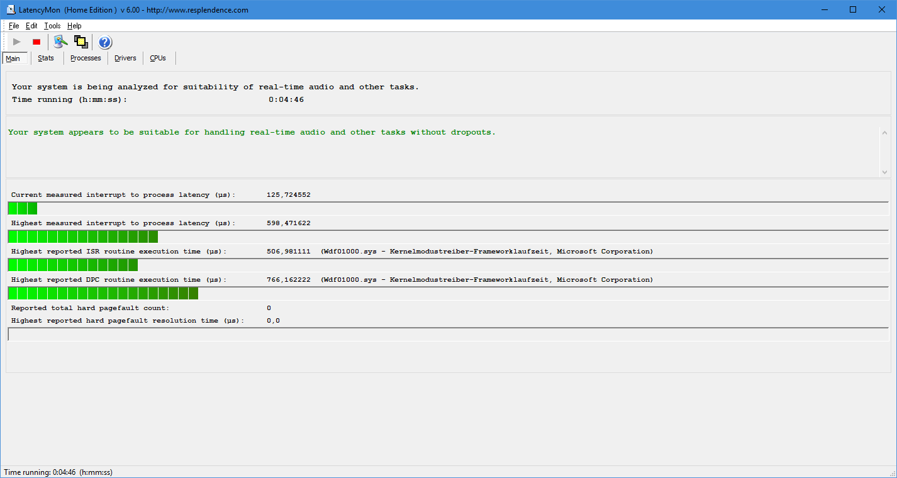The height and width of the screenshot is (478, 897).
Task: Open the Help menu
Action: tap(74, 26)
